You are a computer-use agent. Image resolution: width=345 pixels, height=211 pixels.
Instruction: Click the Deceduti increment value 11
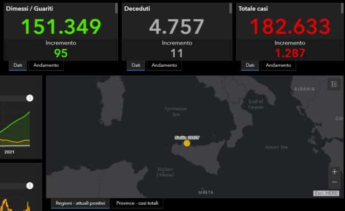coord(177,54)
